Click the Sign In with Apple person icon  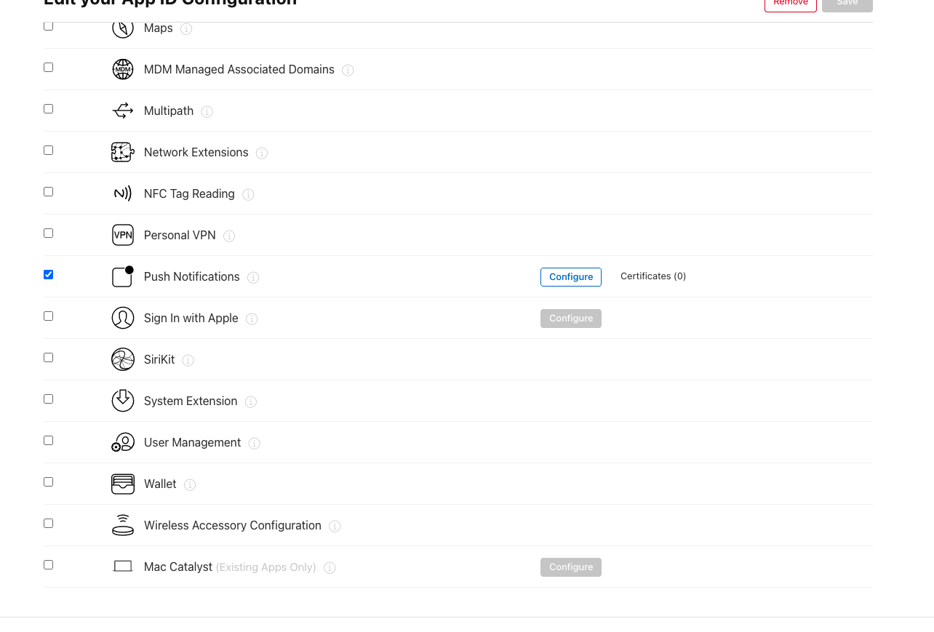click(123, 318)
